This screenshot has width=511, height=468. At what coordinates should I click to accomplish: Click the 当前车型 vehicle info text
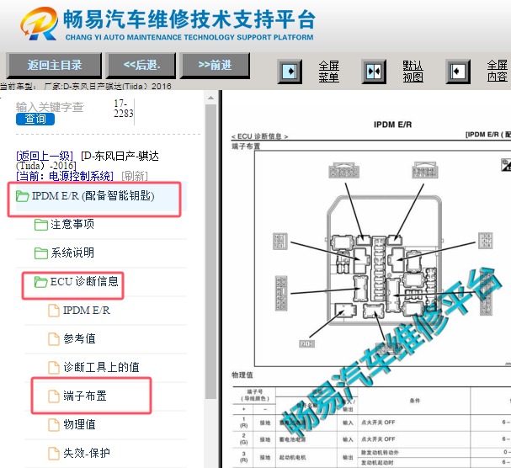pos(86,87)
